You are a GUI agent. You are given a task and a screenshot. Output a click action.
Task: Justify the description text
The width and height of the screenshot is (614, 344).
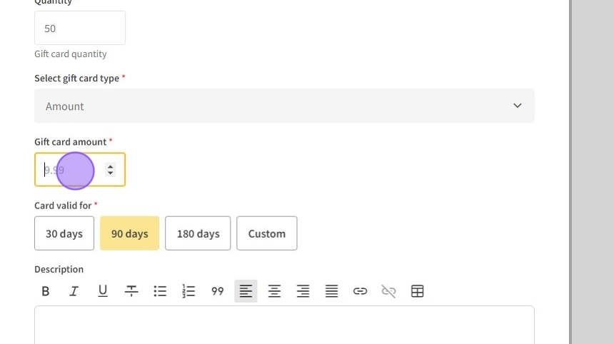[x=331, y=291]
